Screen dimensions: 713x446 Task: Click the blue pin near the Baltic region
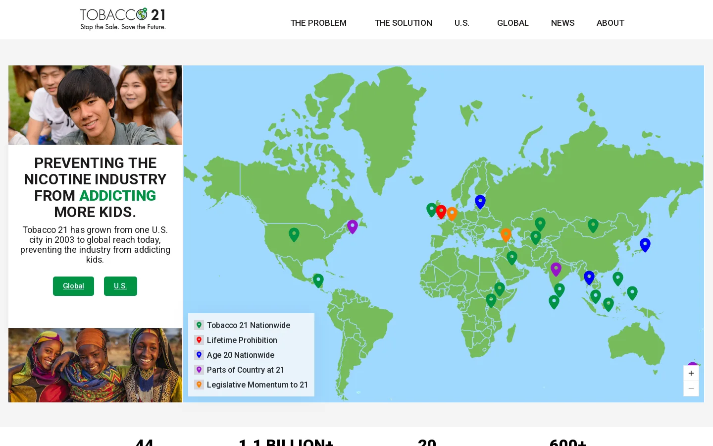[480, 202]
